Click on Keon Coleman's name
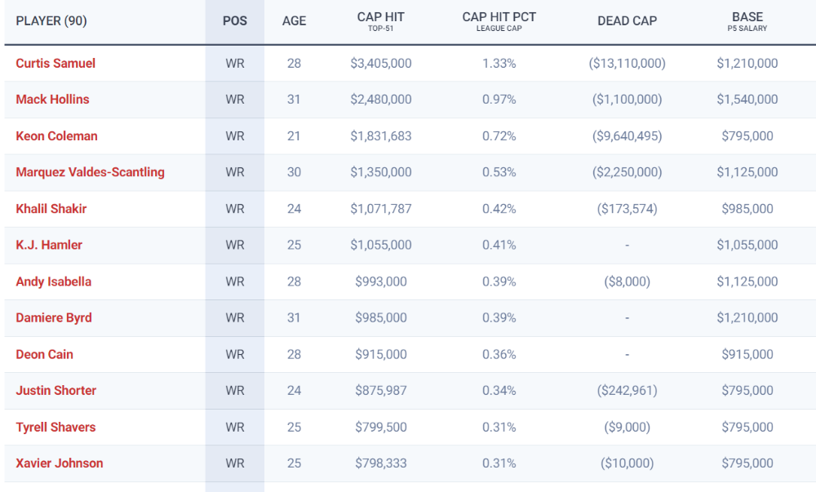 pyautogui.click(x=56, y=136)
